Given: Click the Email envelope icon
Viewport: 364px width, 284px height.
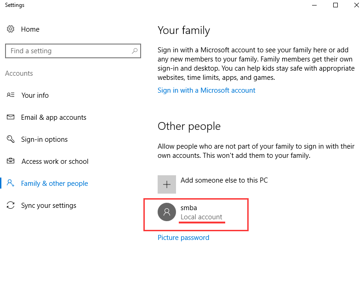Looking at the screenshot, I should (x=11, y=117).
